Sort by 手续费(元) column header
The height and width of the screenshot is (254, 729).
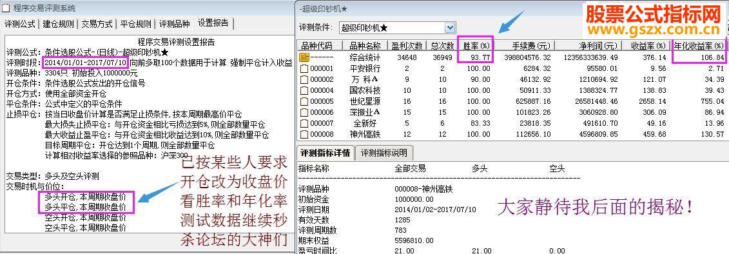click(x=524, y=46)
